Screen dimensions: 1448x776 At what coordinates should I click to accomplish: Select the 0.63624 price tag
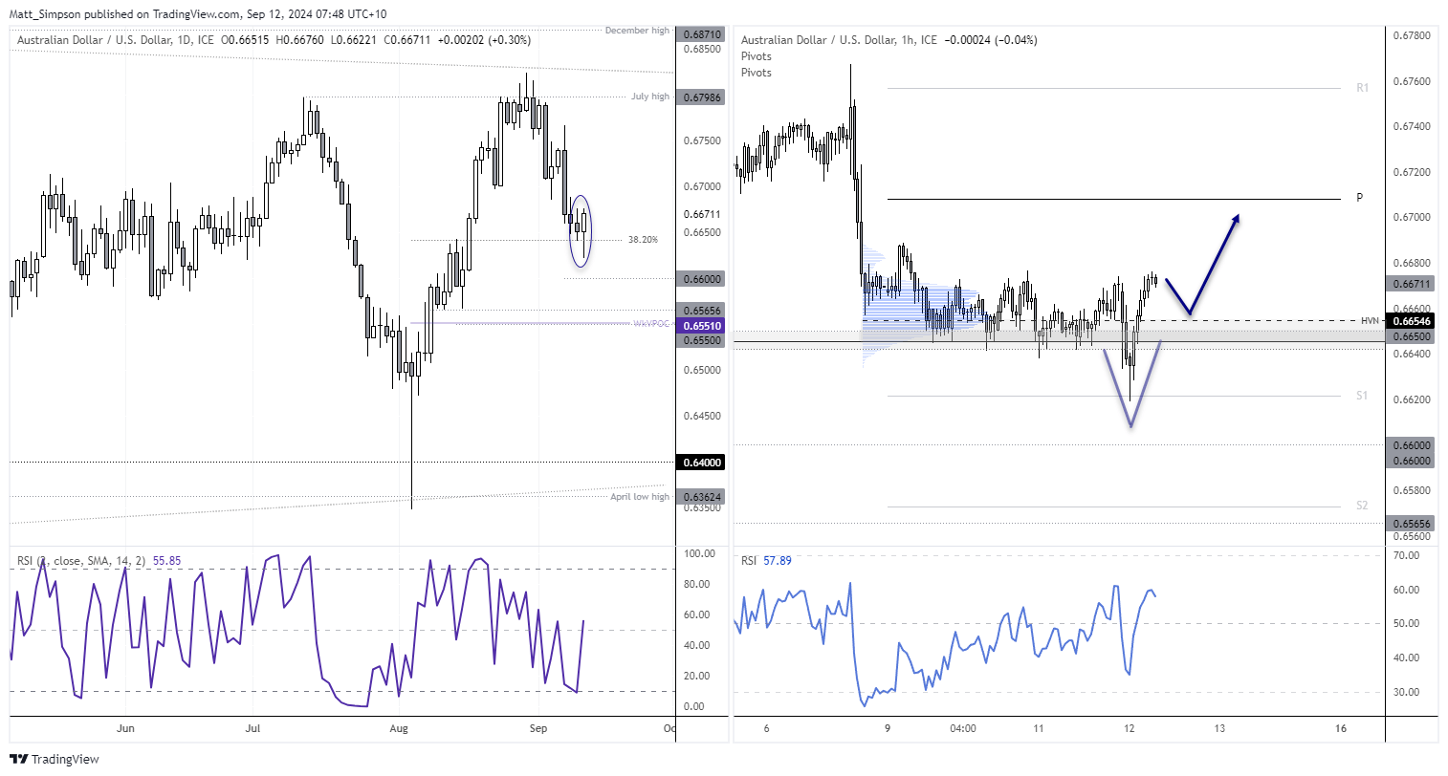(701, 497)
